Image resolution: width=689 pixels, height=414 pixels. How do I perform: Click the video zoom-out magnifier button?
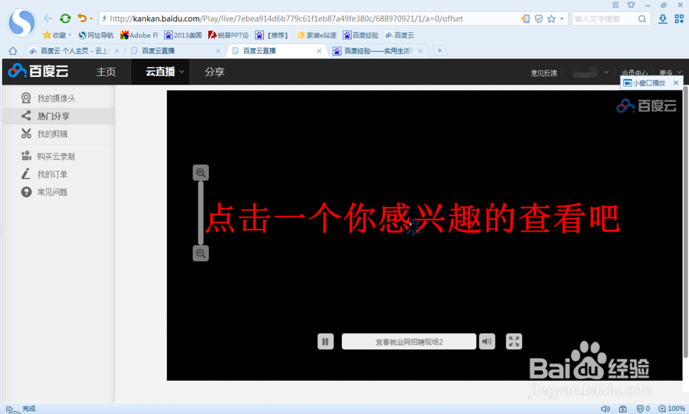(x=200, y=253)
